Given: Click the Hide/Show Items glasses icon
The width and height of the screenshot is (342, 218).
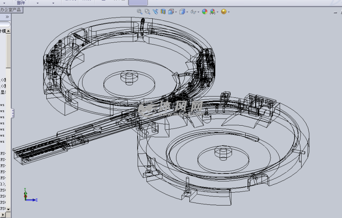Looking at the screenshot, I should (x=193, y=12).
